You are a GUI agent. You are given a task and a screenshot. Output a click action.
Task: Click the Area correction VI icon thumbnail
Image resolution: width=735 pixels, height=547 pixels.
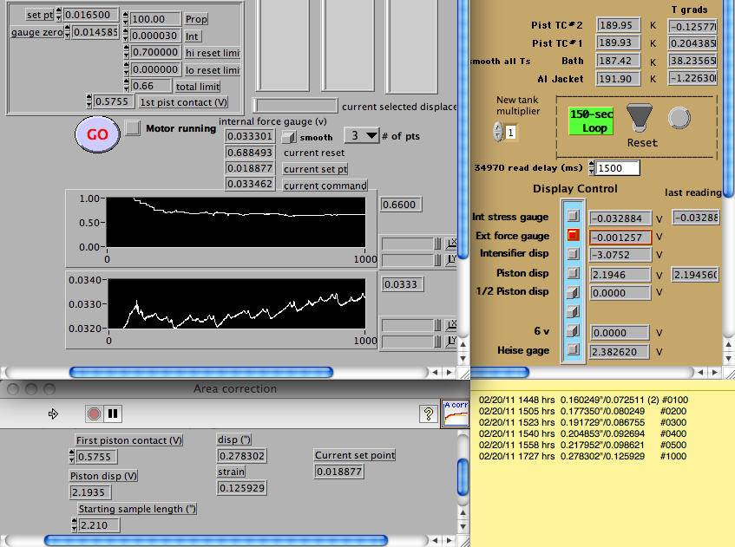(x=455, y=413)
